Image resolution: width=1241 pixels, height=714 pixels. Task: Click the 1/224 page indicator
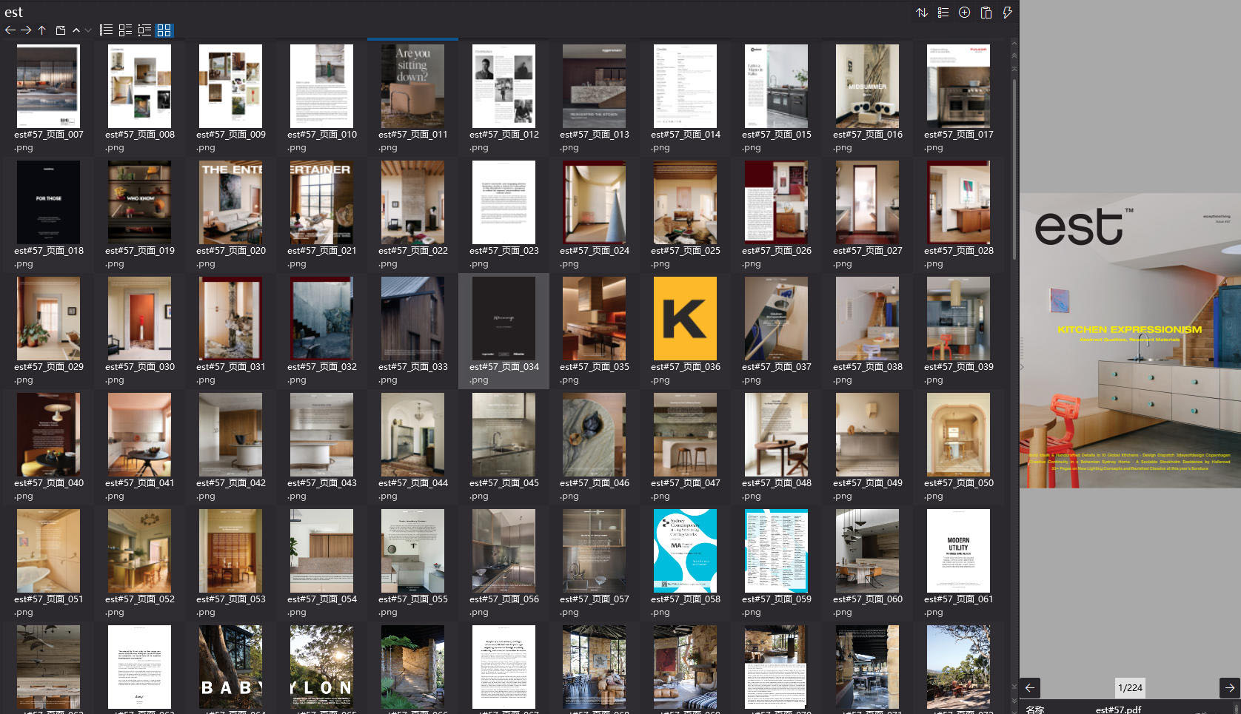tap(1130, 687)
